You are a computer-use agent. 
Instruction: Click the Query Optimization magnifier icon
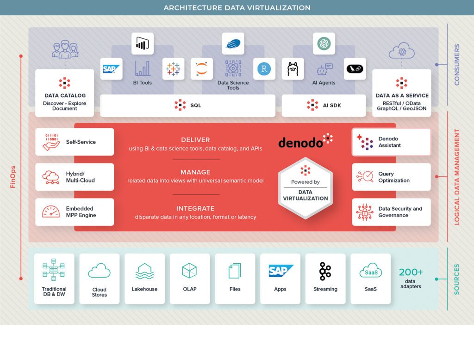click(365, 176)
